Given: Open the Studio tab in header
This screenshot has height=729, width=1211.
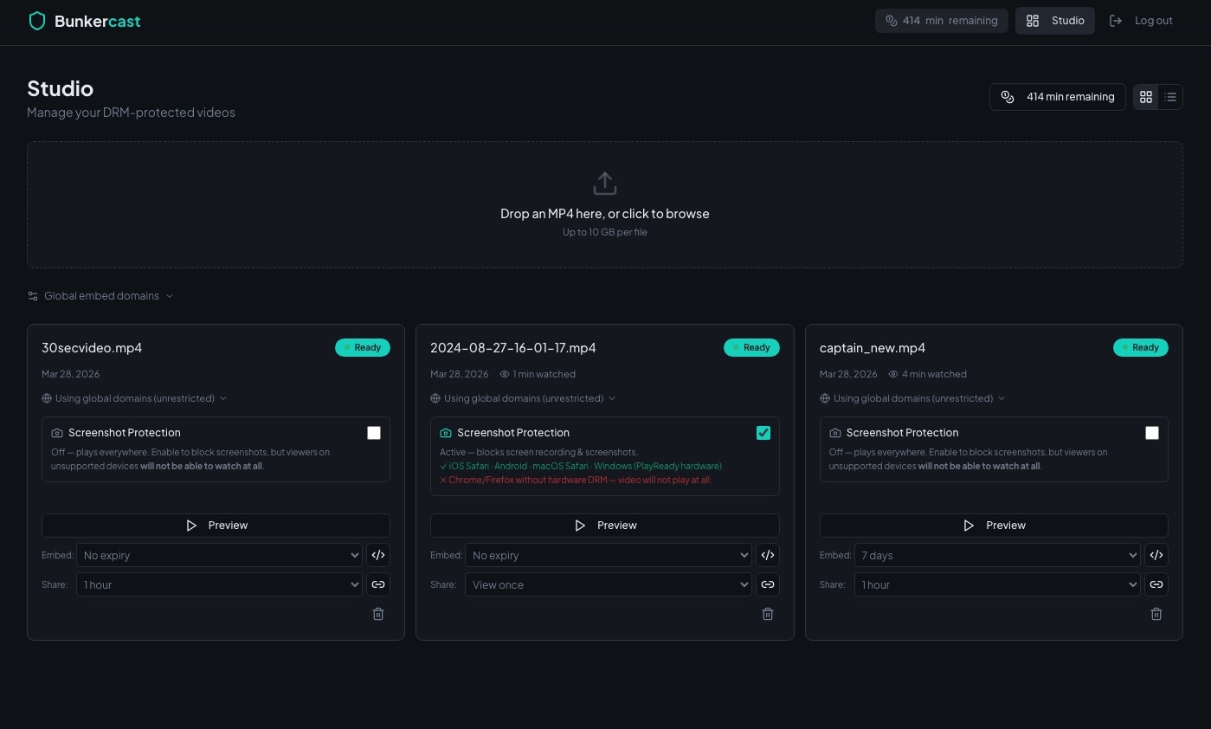Looking at the screenshot, I should (1054, 21).
